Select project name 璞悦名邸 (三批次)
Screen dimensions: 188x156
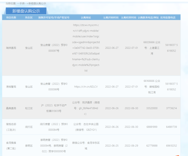pos(11,127)
